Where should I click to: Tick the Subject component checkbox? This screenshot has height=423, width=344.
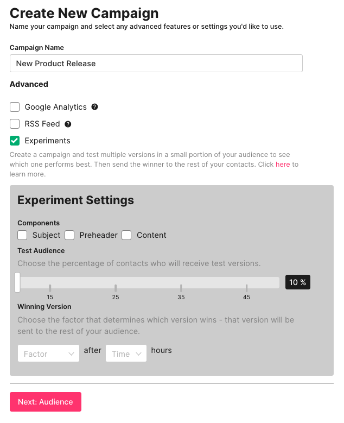click(x=22, y=235)
